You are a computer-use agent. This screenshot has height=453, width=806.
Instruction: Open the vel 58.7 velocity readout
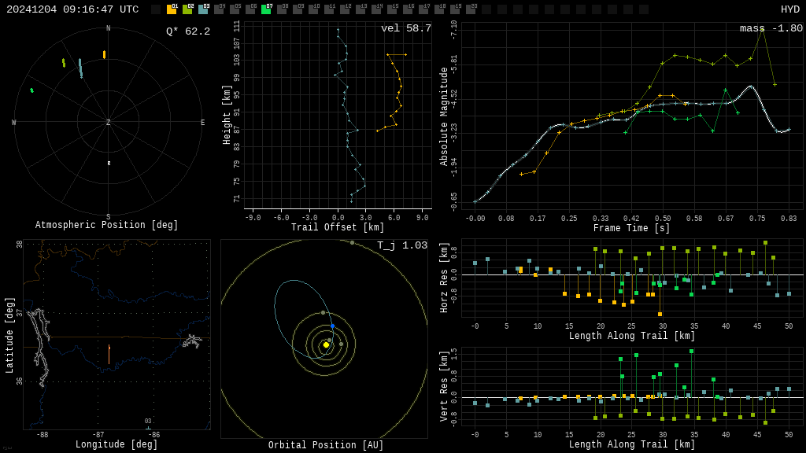[405, 28]
